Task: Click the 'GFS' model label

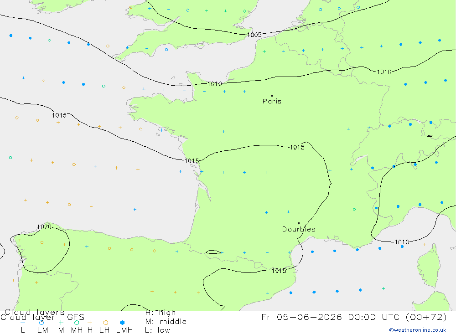Action: tap(76, 317)
